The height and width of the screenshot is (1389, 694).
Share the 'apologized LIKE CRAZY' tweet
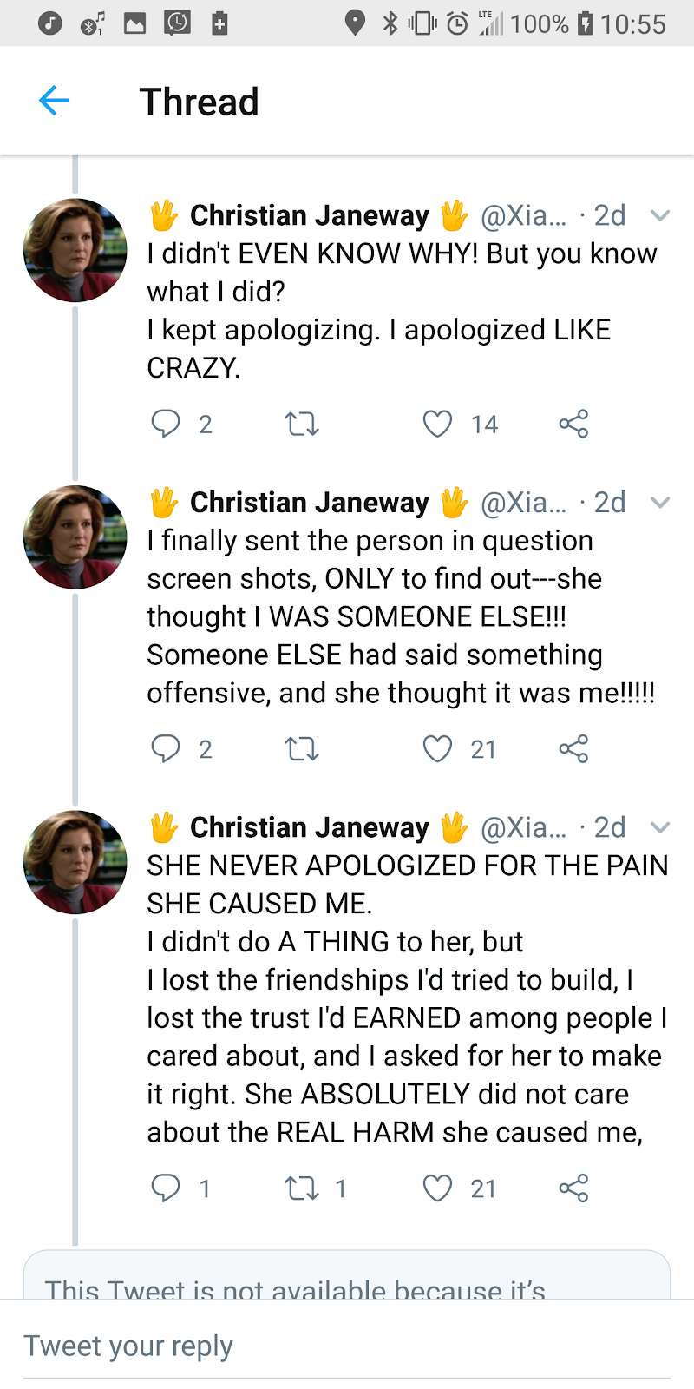click(573, 424)
